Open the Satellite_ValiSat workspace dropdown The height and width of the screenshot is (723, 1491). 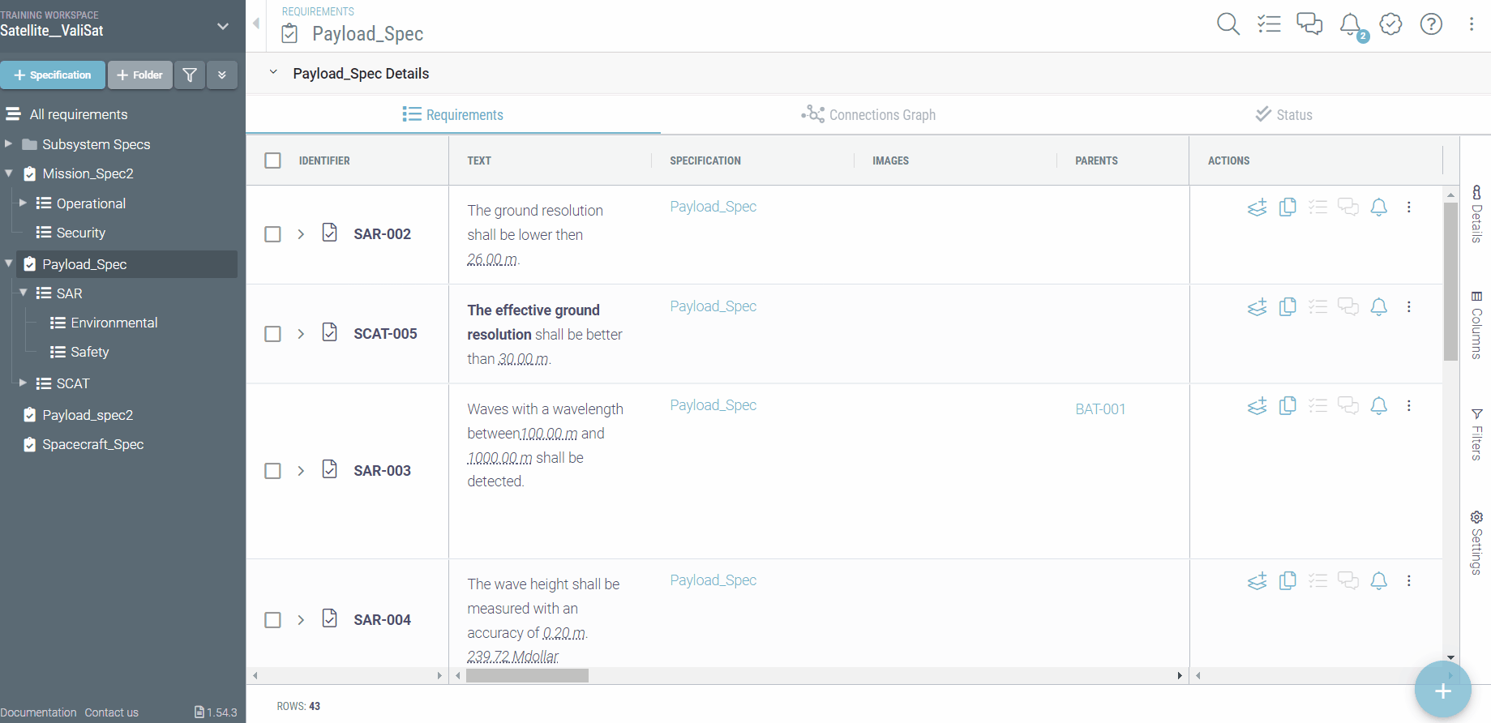tap(223, 27)
